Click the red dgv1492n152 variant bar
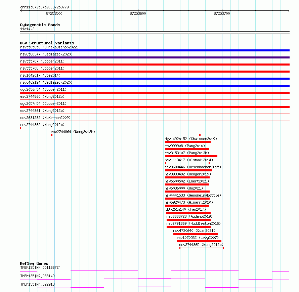The image size is (299, 292). (188, 142)
